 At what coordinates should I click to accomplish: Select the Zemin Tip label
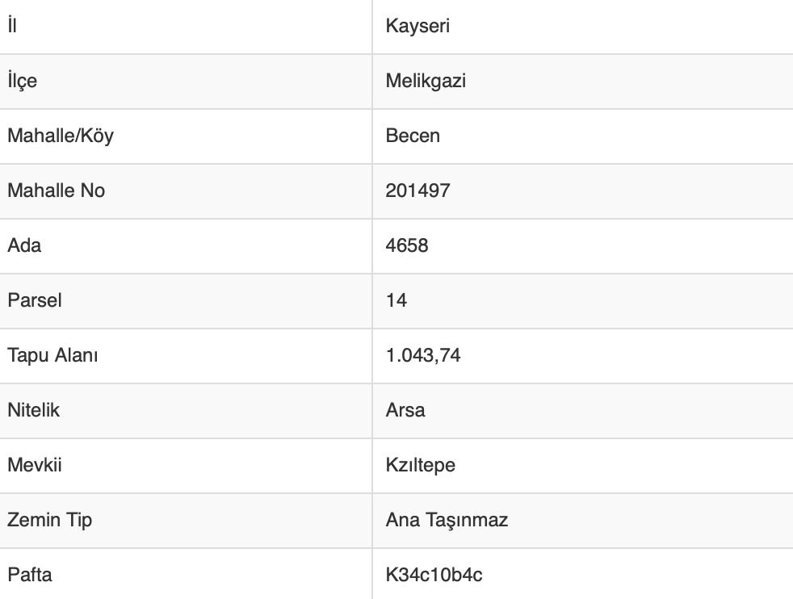49,520
